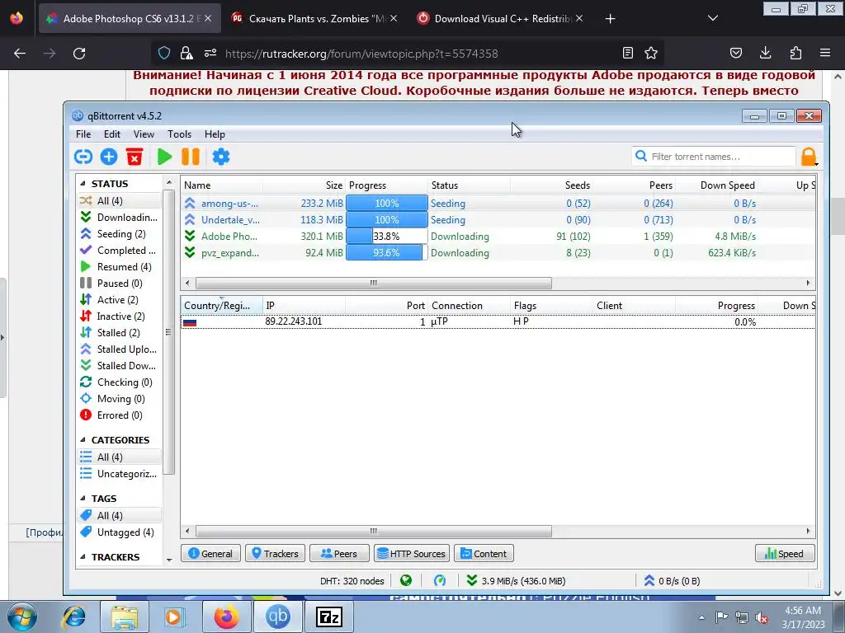845x633 pixels.
Task: Open the Firefox downloads arrow icon
Action: coord(765,53)
